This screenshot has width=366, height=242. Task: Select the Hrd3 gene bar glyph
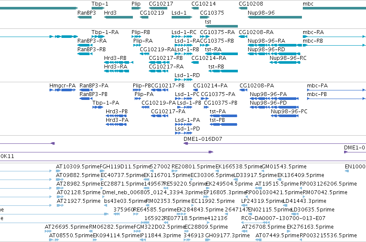tap(118, 17)
